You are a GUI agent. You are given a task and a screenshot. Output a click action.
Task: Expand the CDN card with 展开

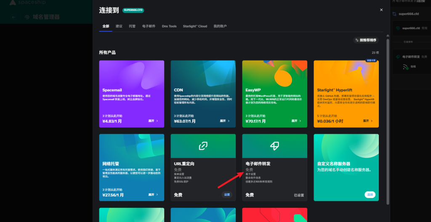[x=225, y=121]
